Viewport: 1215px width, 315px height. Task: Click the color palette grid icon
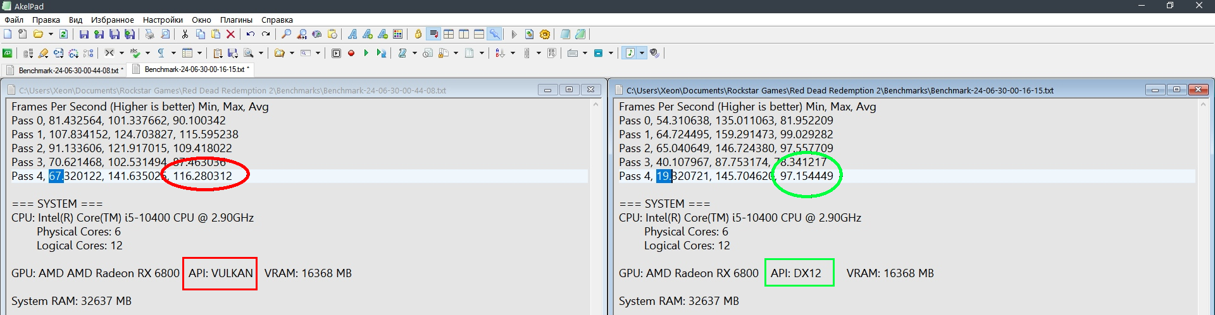tap(398, 35)
